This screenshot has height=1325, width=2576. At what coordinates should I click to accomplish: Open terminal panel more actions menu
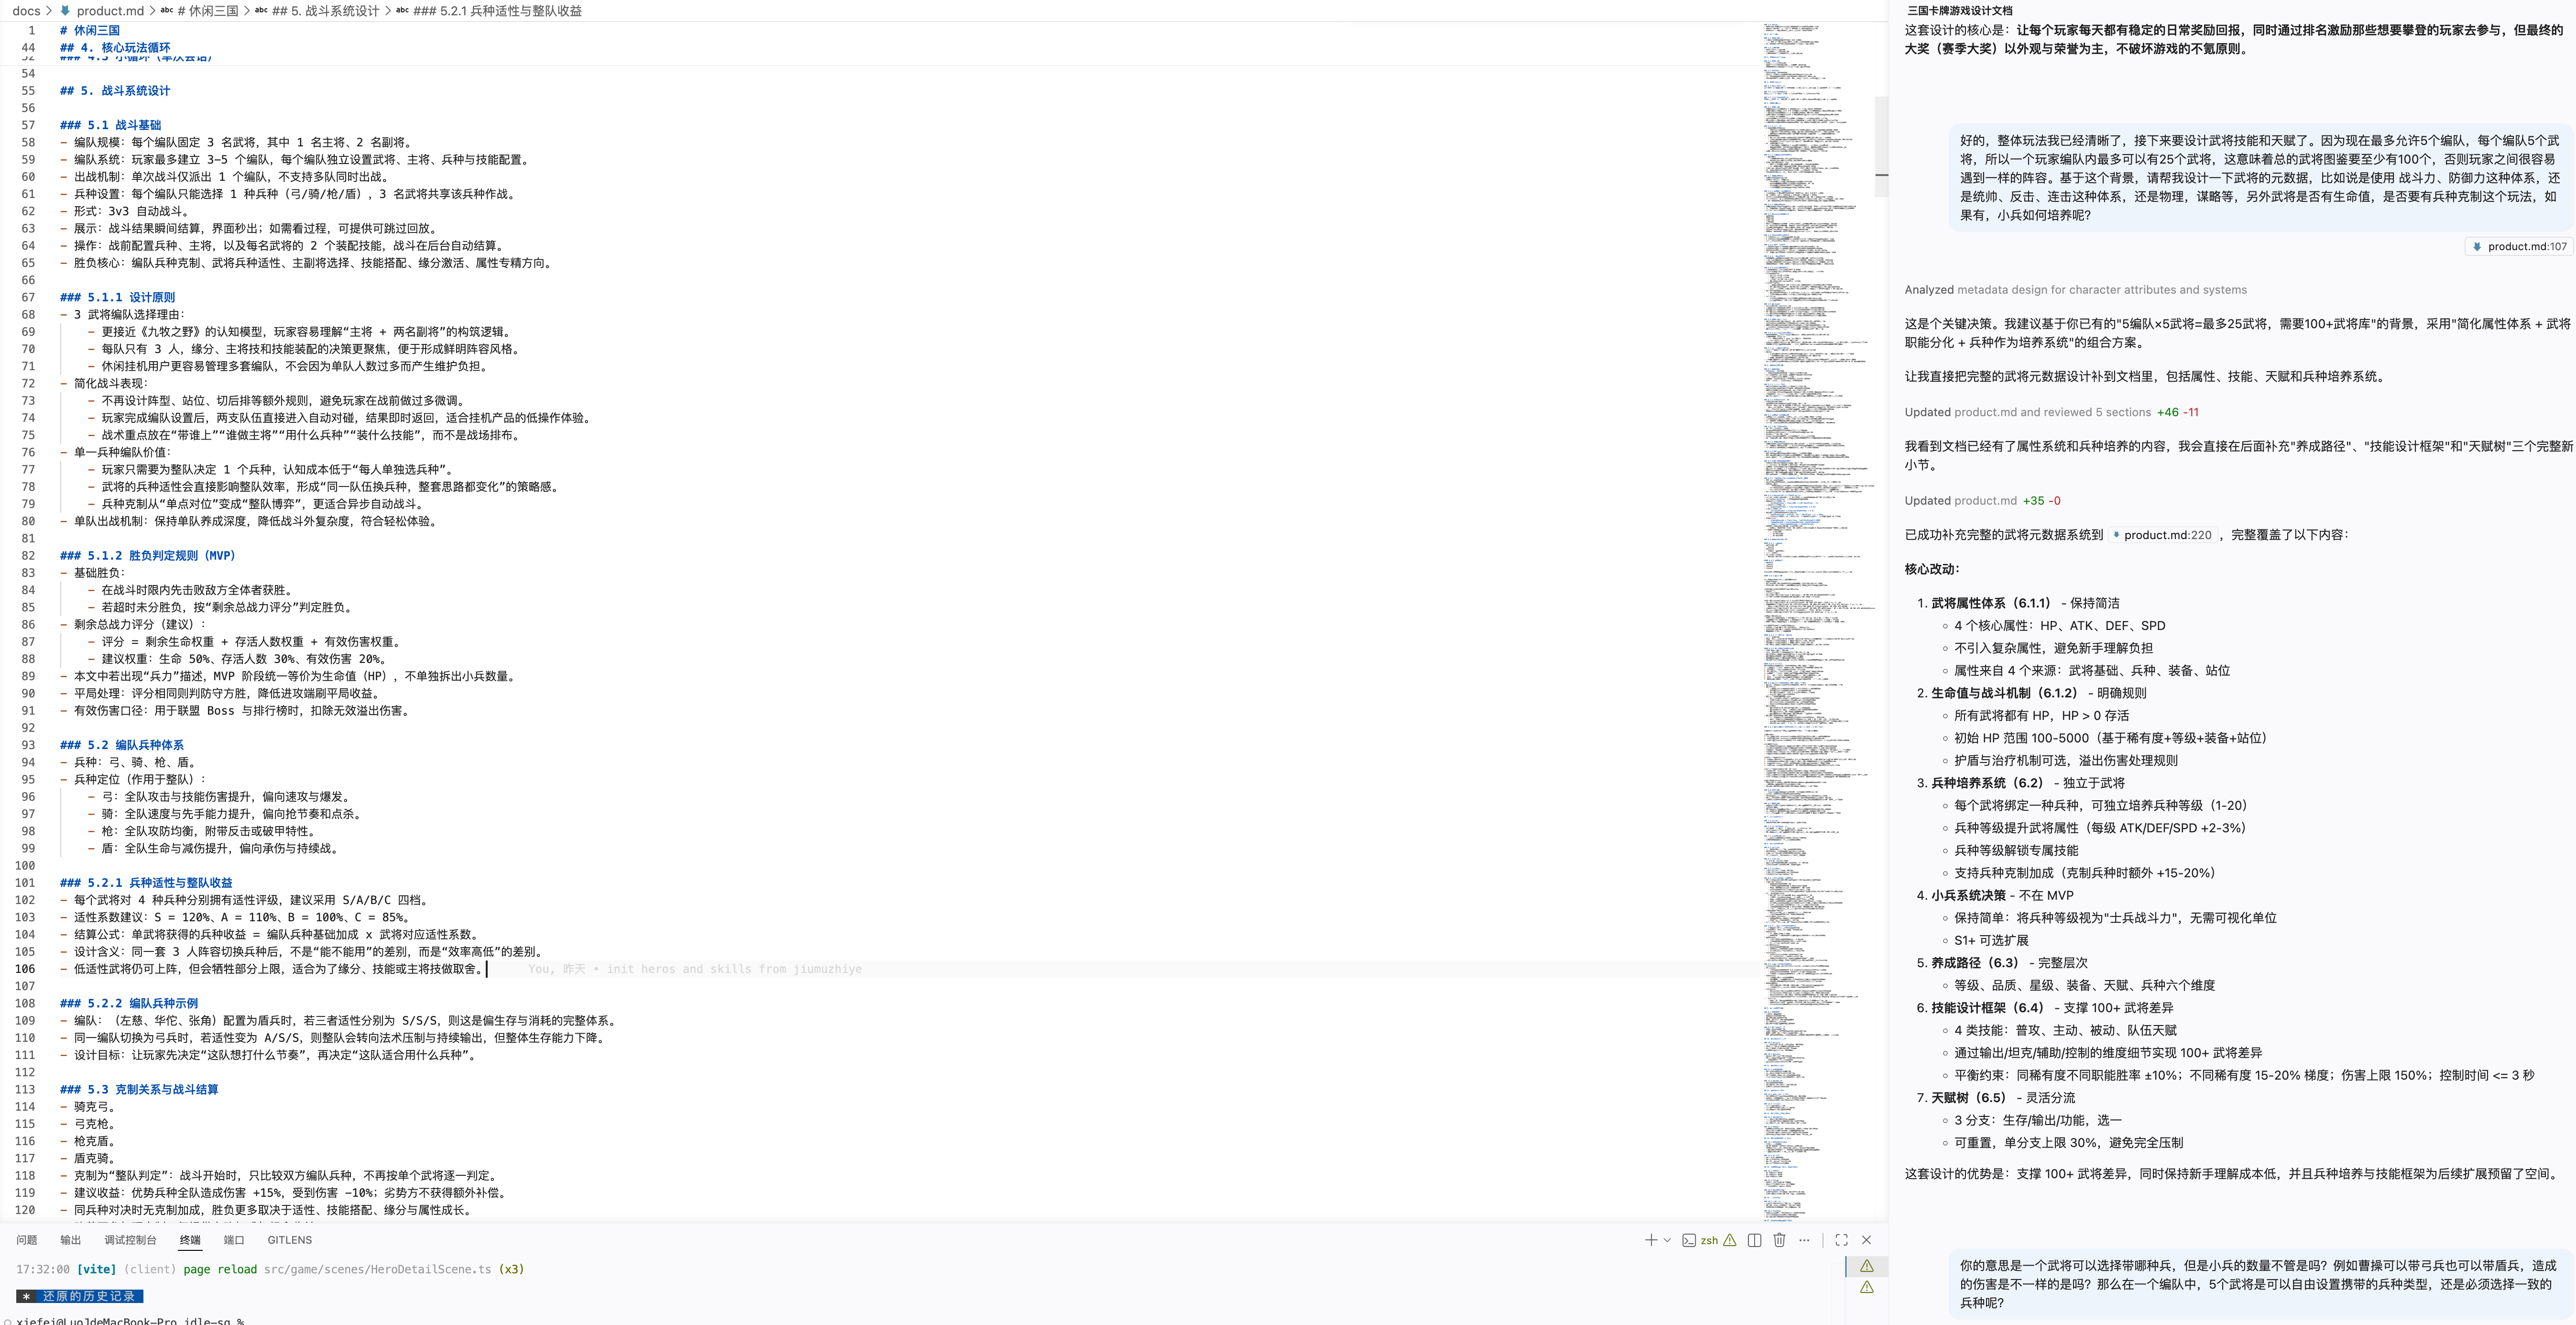coord(1804,1240)
